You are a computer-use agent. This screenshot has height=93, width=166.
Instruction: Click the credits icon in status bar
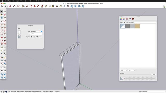pyautogui.click(x=4, y=92)
